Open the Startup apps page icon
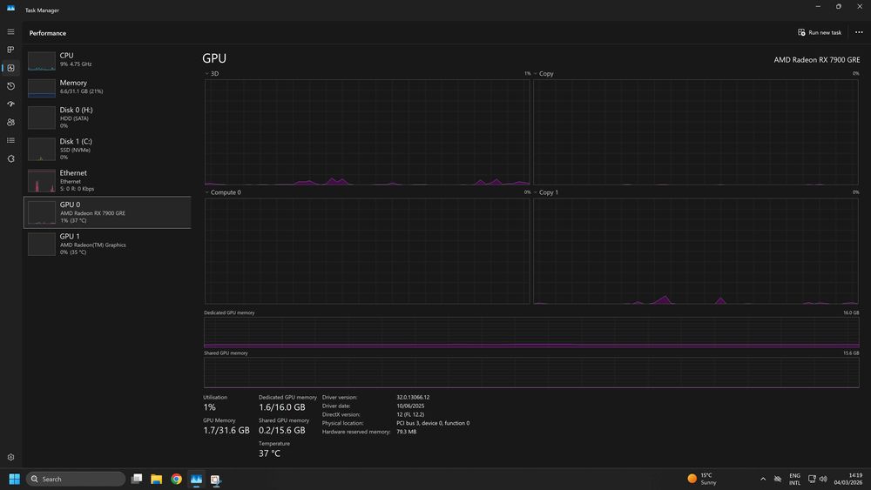This screenshot has width=871, height=490. (10, 104)
